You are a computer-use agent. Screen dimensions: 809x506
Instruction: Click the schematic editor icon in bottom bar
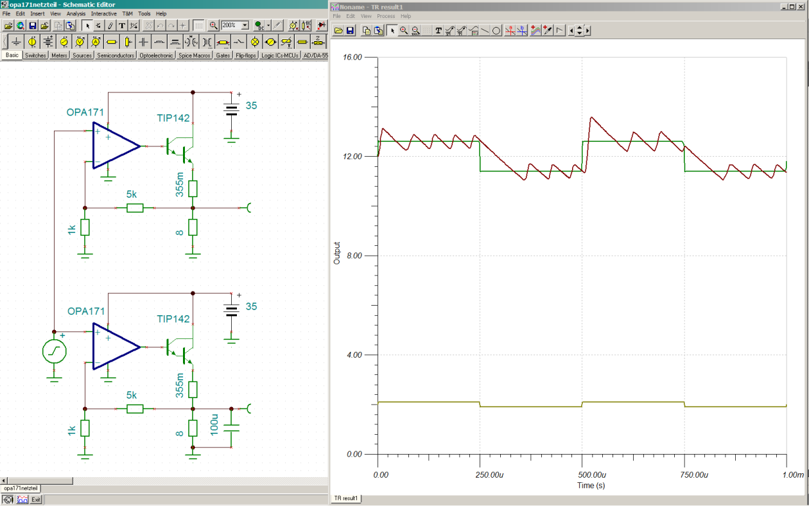point(8,499)
